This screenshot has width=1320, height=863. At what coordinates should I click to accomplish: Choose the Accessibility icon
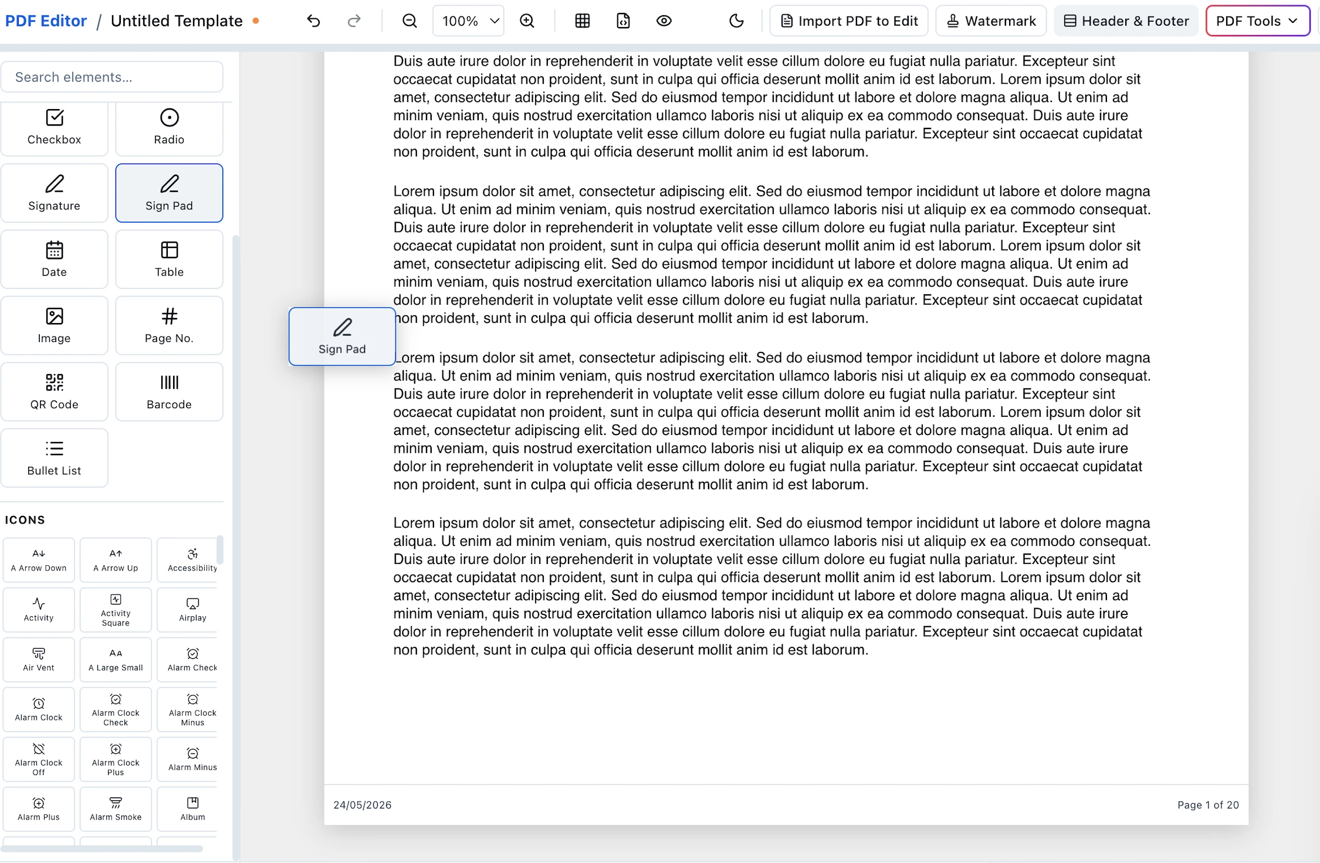pos(187,560)
